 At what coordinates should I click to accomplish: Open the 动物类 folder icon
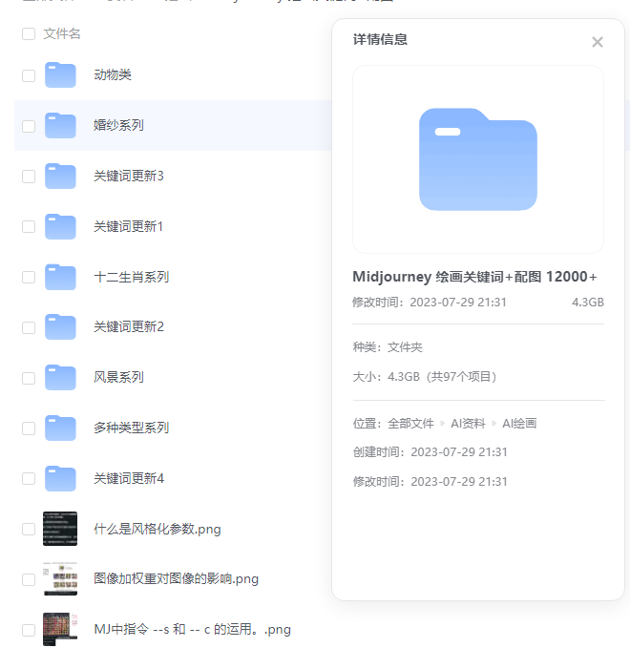click(x=60, y=74)
